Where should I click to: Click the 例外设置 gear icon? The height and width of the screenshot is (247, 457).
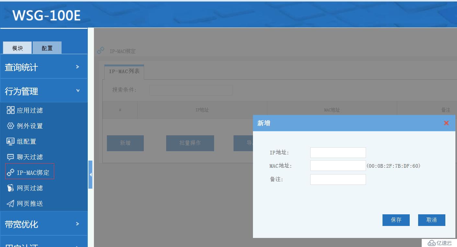click(11, 126)
